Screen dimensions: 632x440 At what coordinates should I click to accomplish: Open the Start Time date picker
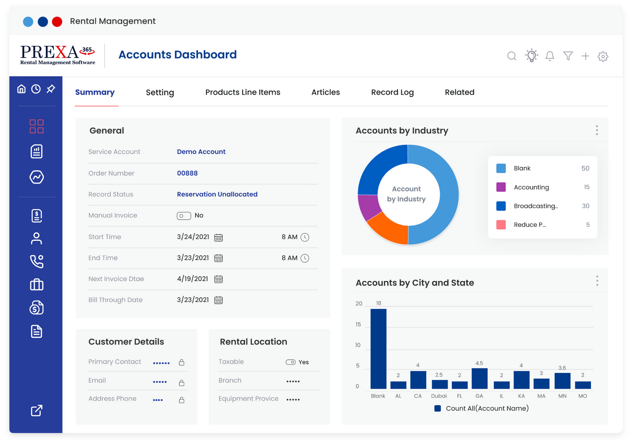[x=219, y=237]
